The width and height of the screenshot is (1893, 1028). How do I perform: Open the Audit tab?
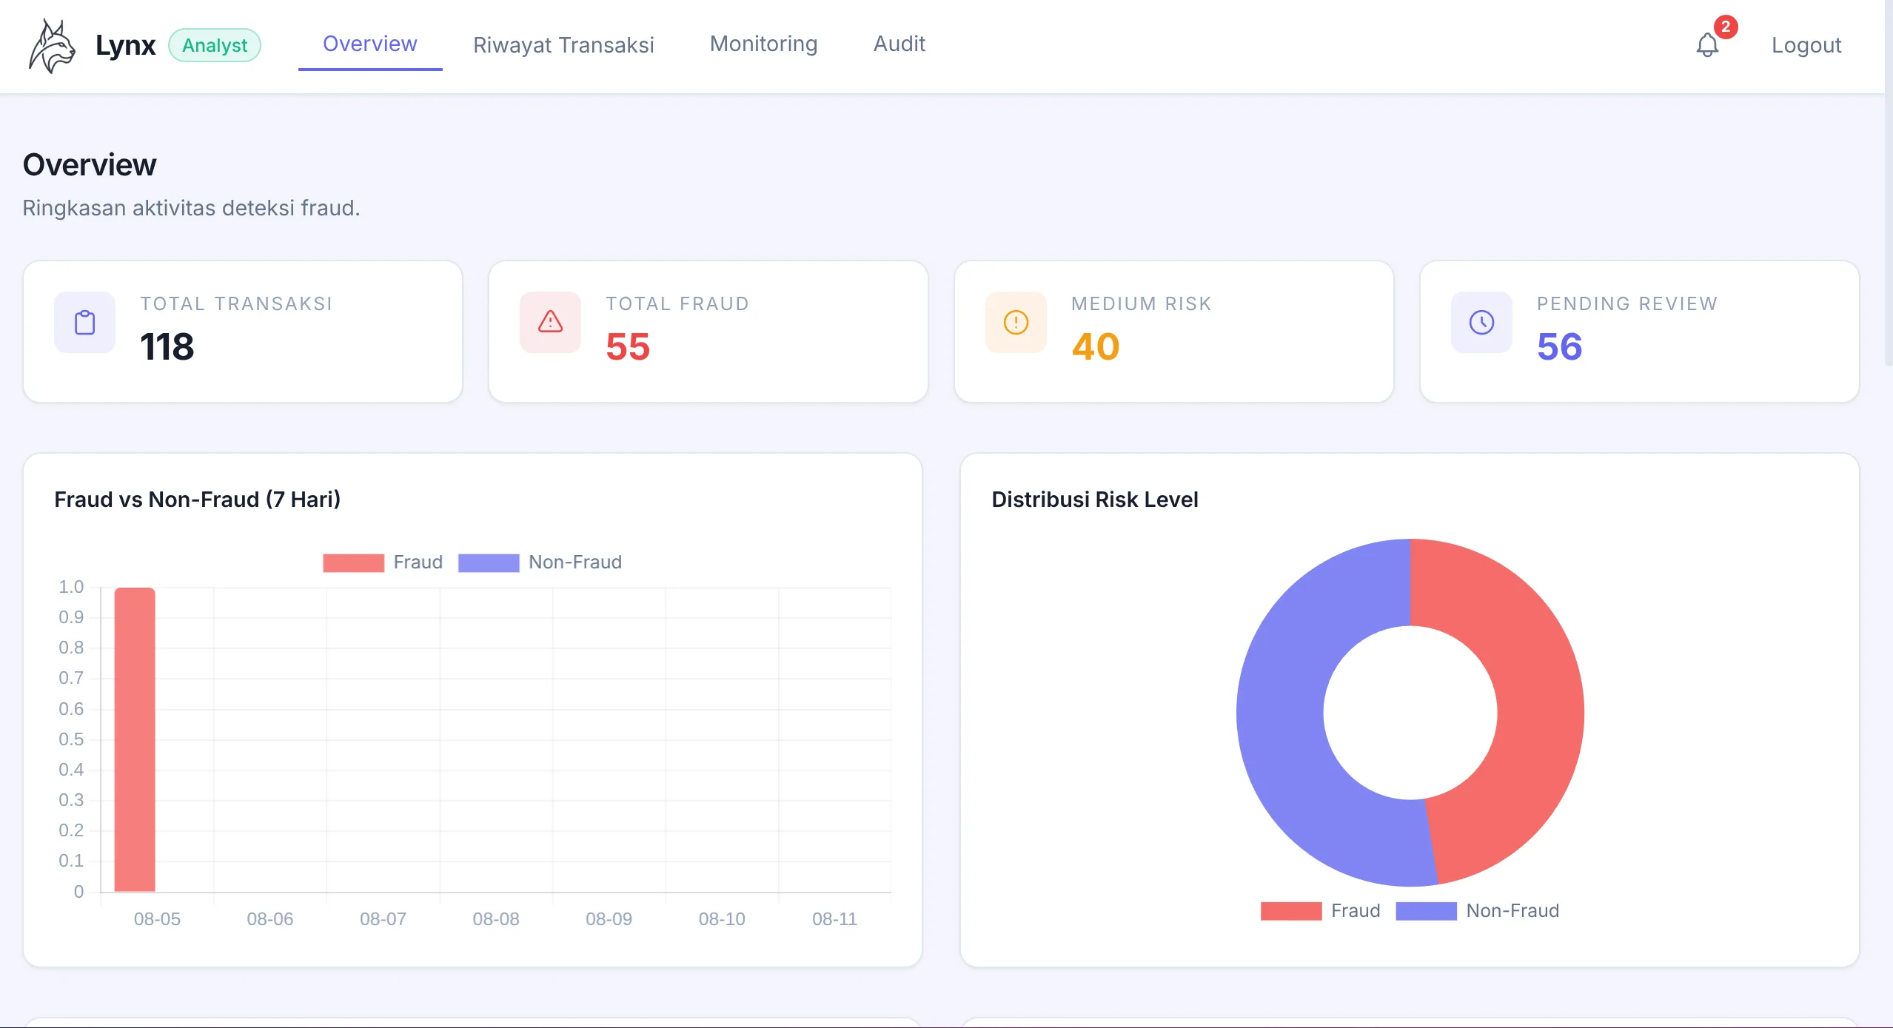899,44
